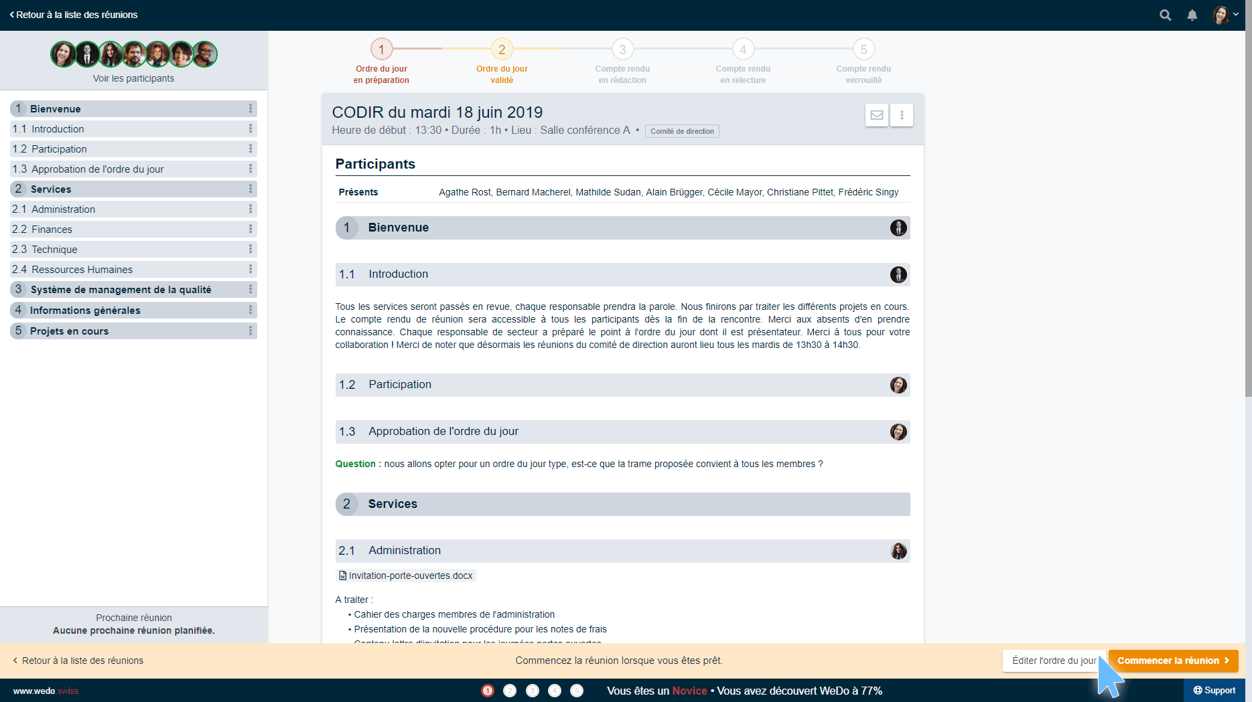Click Comité de direction tag
This screenshot has height=702, width=1252.
682,131
